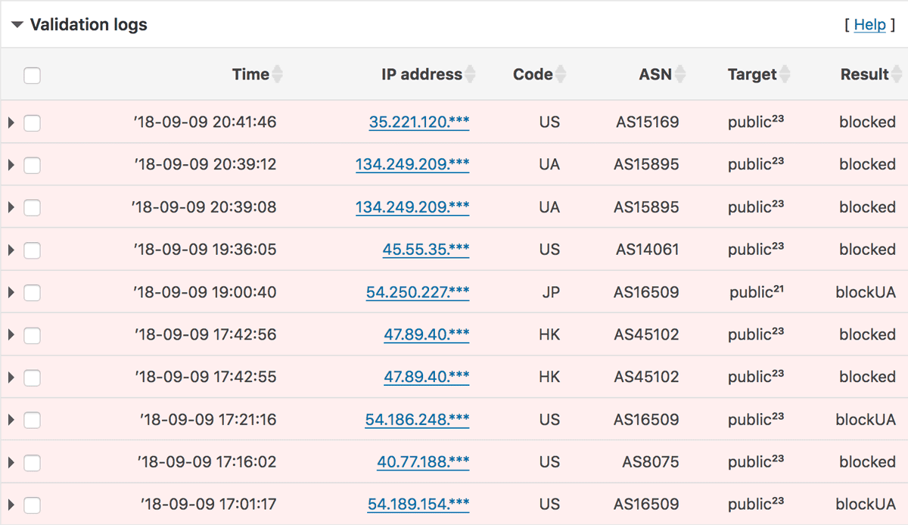Open IP link 134.249.209.*** at 20:39:08
Viewport: 908px width, 525px height.
[x=412, y=207]
